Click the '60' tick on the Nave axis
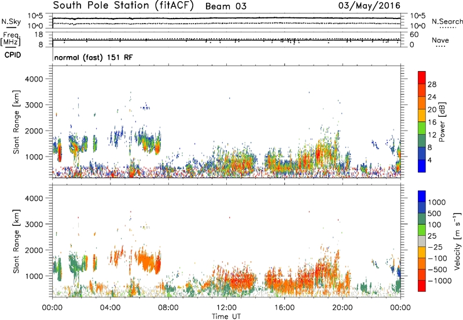 point(414,35)
